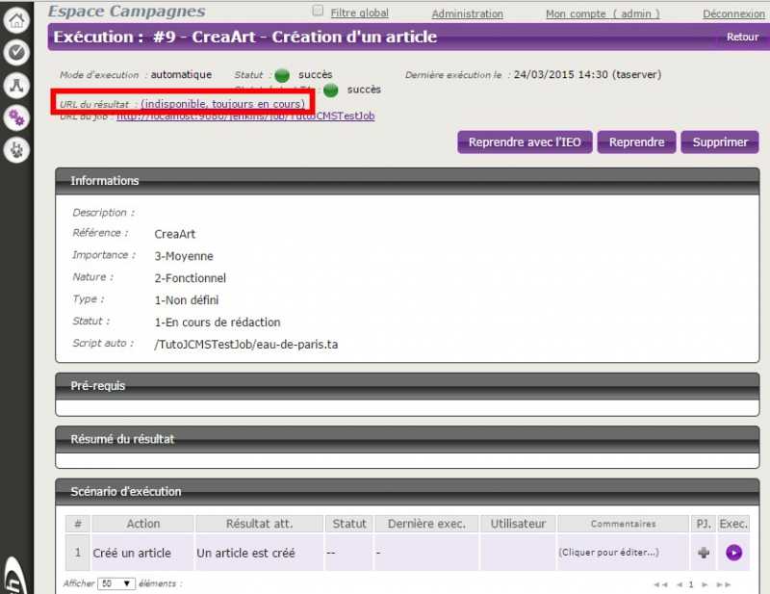Click the bottom sidebar icon below gears
The height and width of the screenshot is (594, 770).
pyautogui.click(x=15, y=150)
